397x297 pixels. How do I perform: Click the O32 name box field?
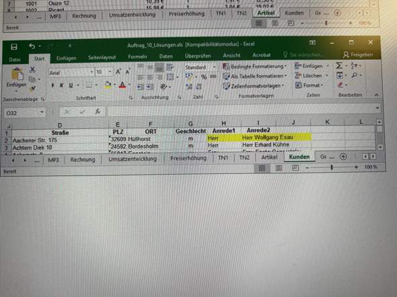tap(24, 113)
